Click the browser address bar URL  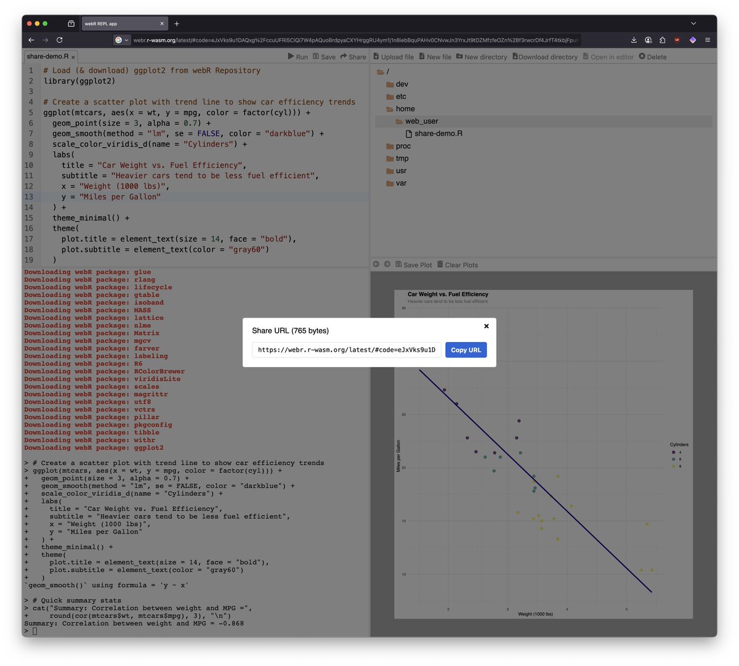(356, 40)
